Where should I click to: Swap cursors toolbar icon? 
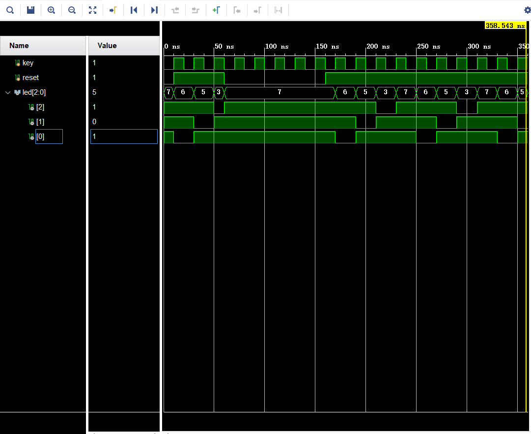(278, 10)
